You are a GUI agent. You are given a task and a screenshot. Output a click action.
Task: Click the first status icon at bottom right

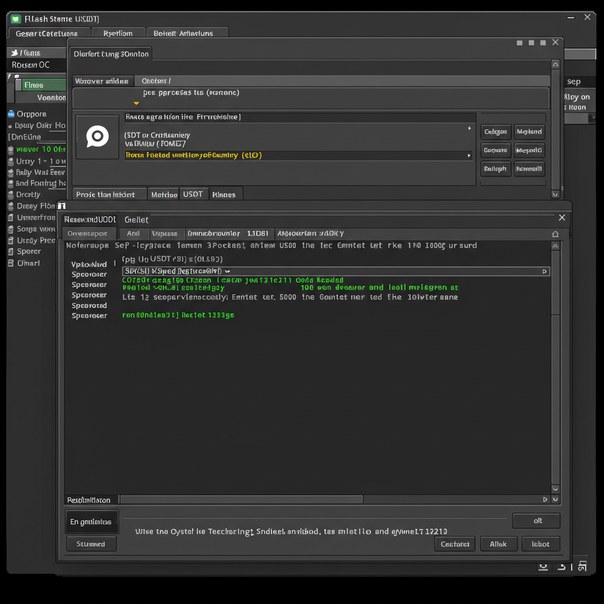click(x=543, y=567)
